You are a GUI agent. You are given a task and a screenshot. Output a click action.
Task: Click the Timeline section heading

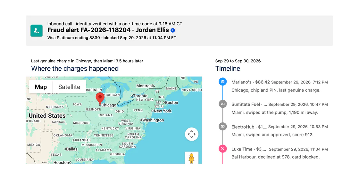click(228, 68)
